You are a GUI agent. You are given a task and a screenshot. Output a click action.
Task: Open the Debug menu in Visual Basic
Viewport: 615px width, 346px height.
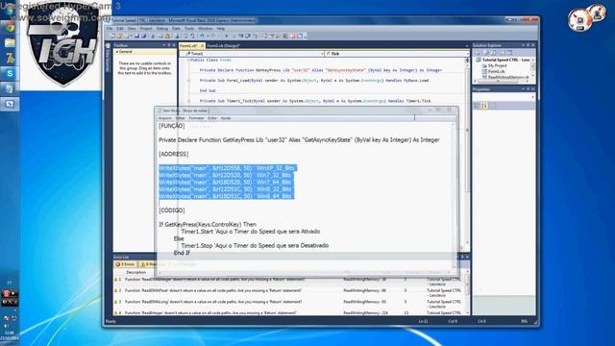tap(162, 29)
